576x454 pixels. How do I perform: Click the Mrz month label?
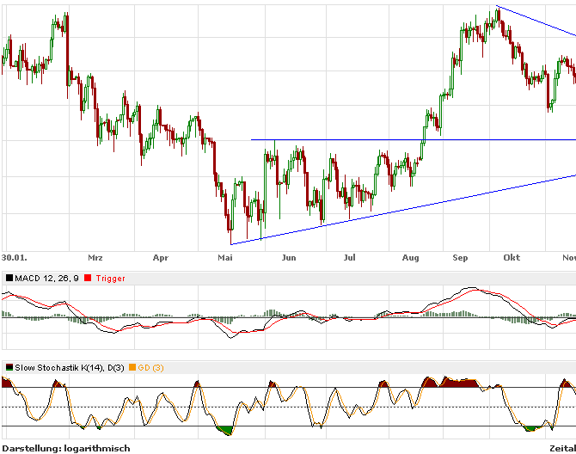(95, 257)
